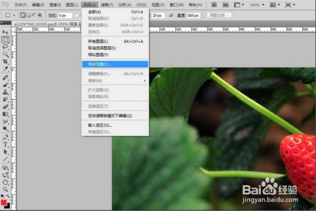The width and height of the screenshot is (316, 211).
Task: Select the Magic Wand tool
Action: (5, 54)
